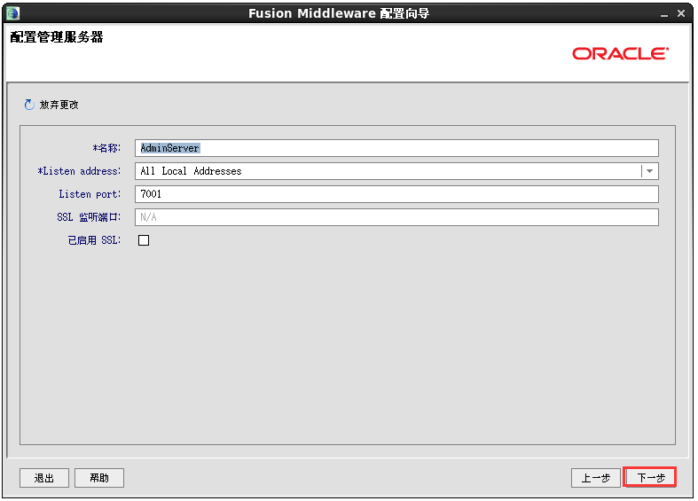
Task: Click the 退出 (Exit) button
Action: pyautogui.click(x=44, y=478)
